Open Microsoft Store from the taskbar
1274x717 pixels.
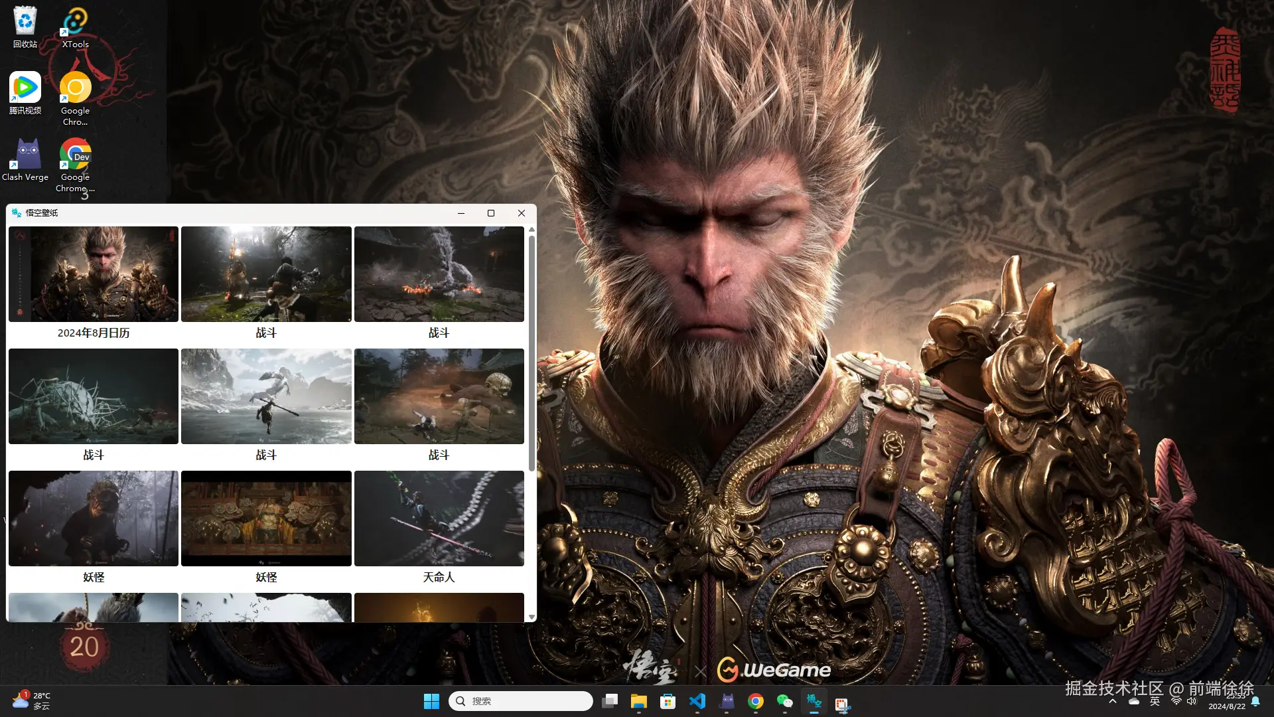coord(668,701)
